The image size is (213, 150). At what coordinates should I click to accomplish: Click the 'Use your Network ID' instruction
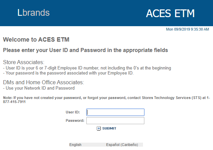(39, 88)
